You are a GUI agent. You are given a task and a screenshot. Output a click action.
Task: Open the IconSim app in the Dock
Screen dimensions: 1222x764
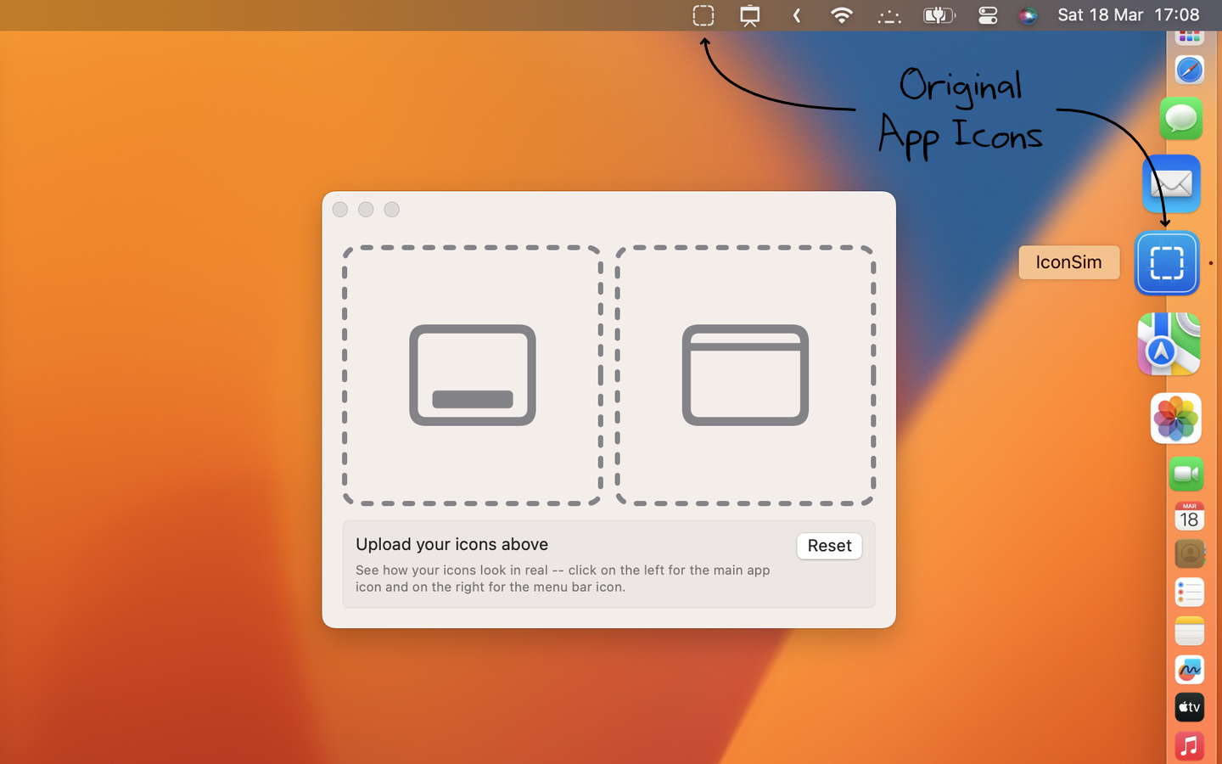click(1167, 263)
